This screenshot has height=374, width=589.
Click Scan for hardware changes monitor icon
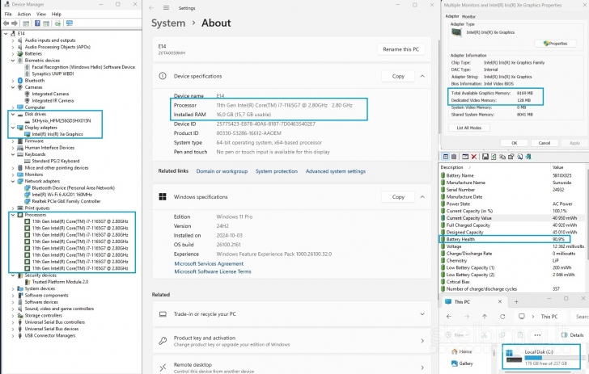click(70, 23)
